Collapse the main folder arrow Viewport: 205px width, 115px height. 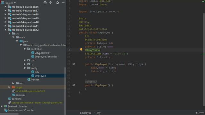click(13, 37)
